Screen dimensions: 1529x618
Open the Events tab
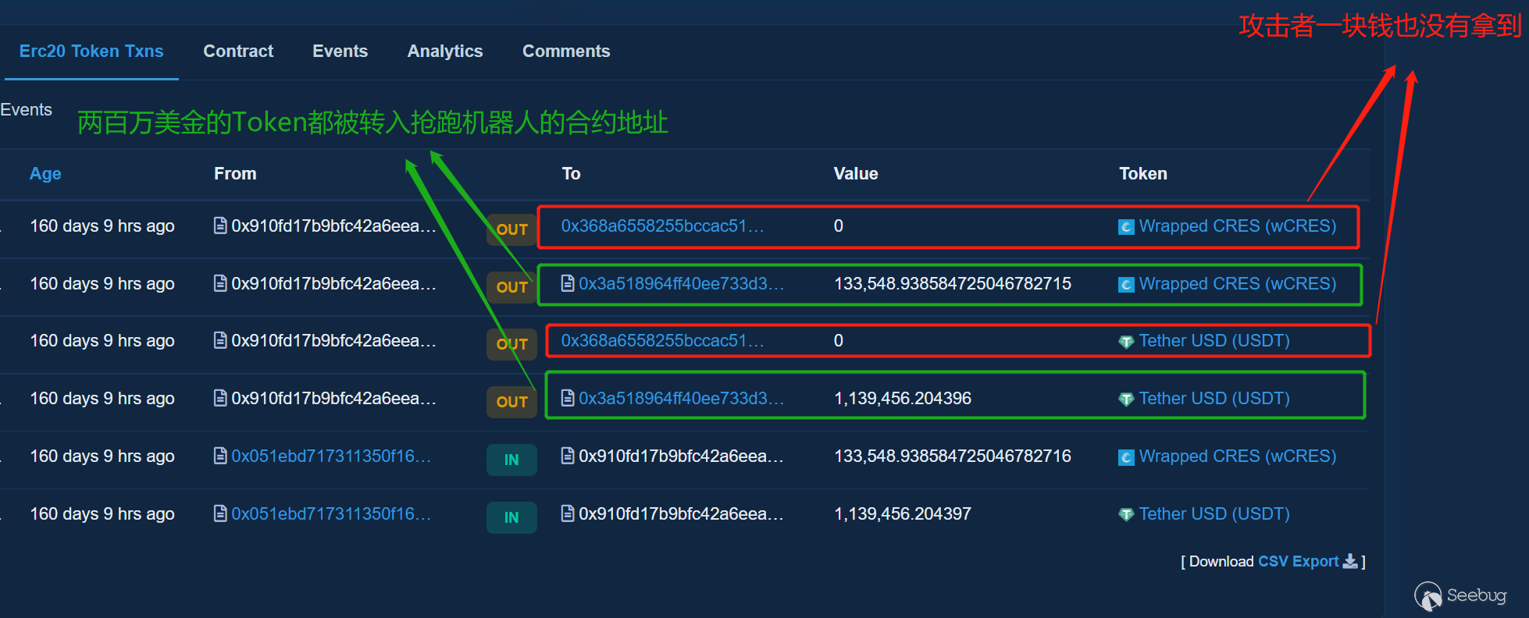tap(340, 51)
